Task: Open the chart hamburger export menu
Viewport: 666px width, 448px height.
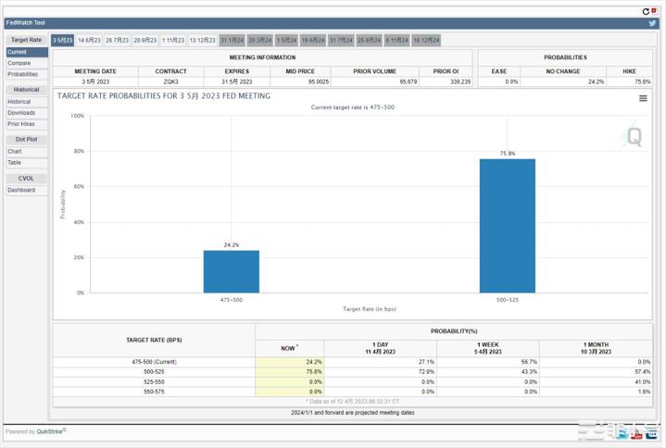Action: [643, 98]
